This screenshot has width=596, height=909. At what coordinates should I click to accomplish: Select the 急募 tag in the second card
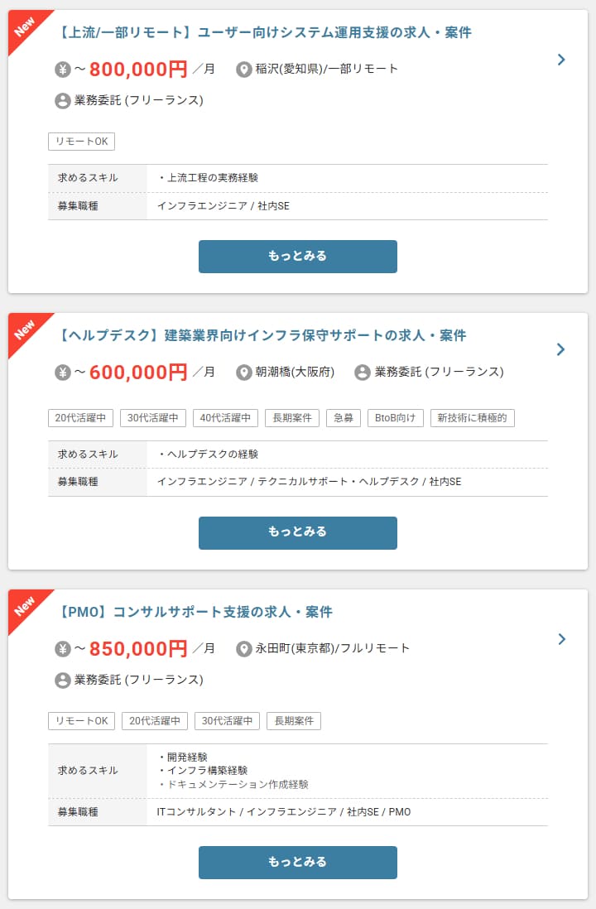[344, 418]
